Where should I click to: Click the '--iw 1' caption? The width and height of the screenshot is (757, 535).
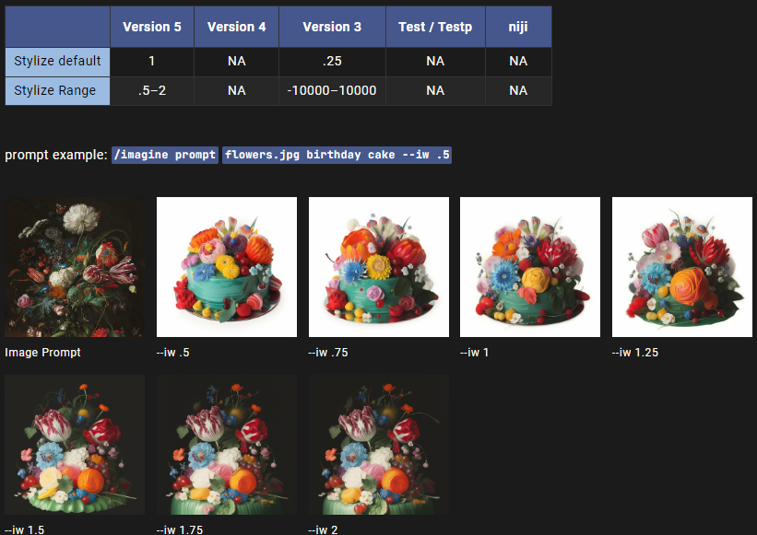(474, 353)
